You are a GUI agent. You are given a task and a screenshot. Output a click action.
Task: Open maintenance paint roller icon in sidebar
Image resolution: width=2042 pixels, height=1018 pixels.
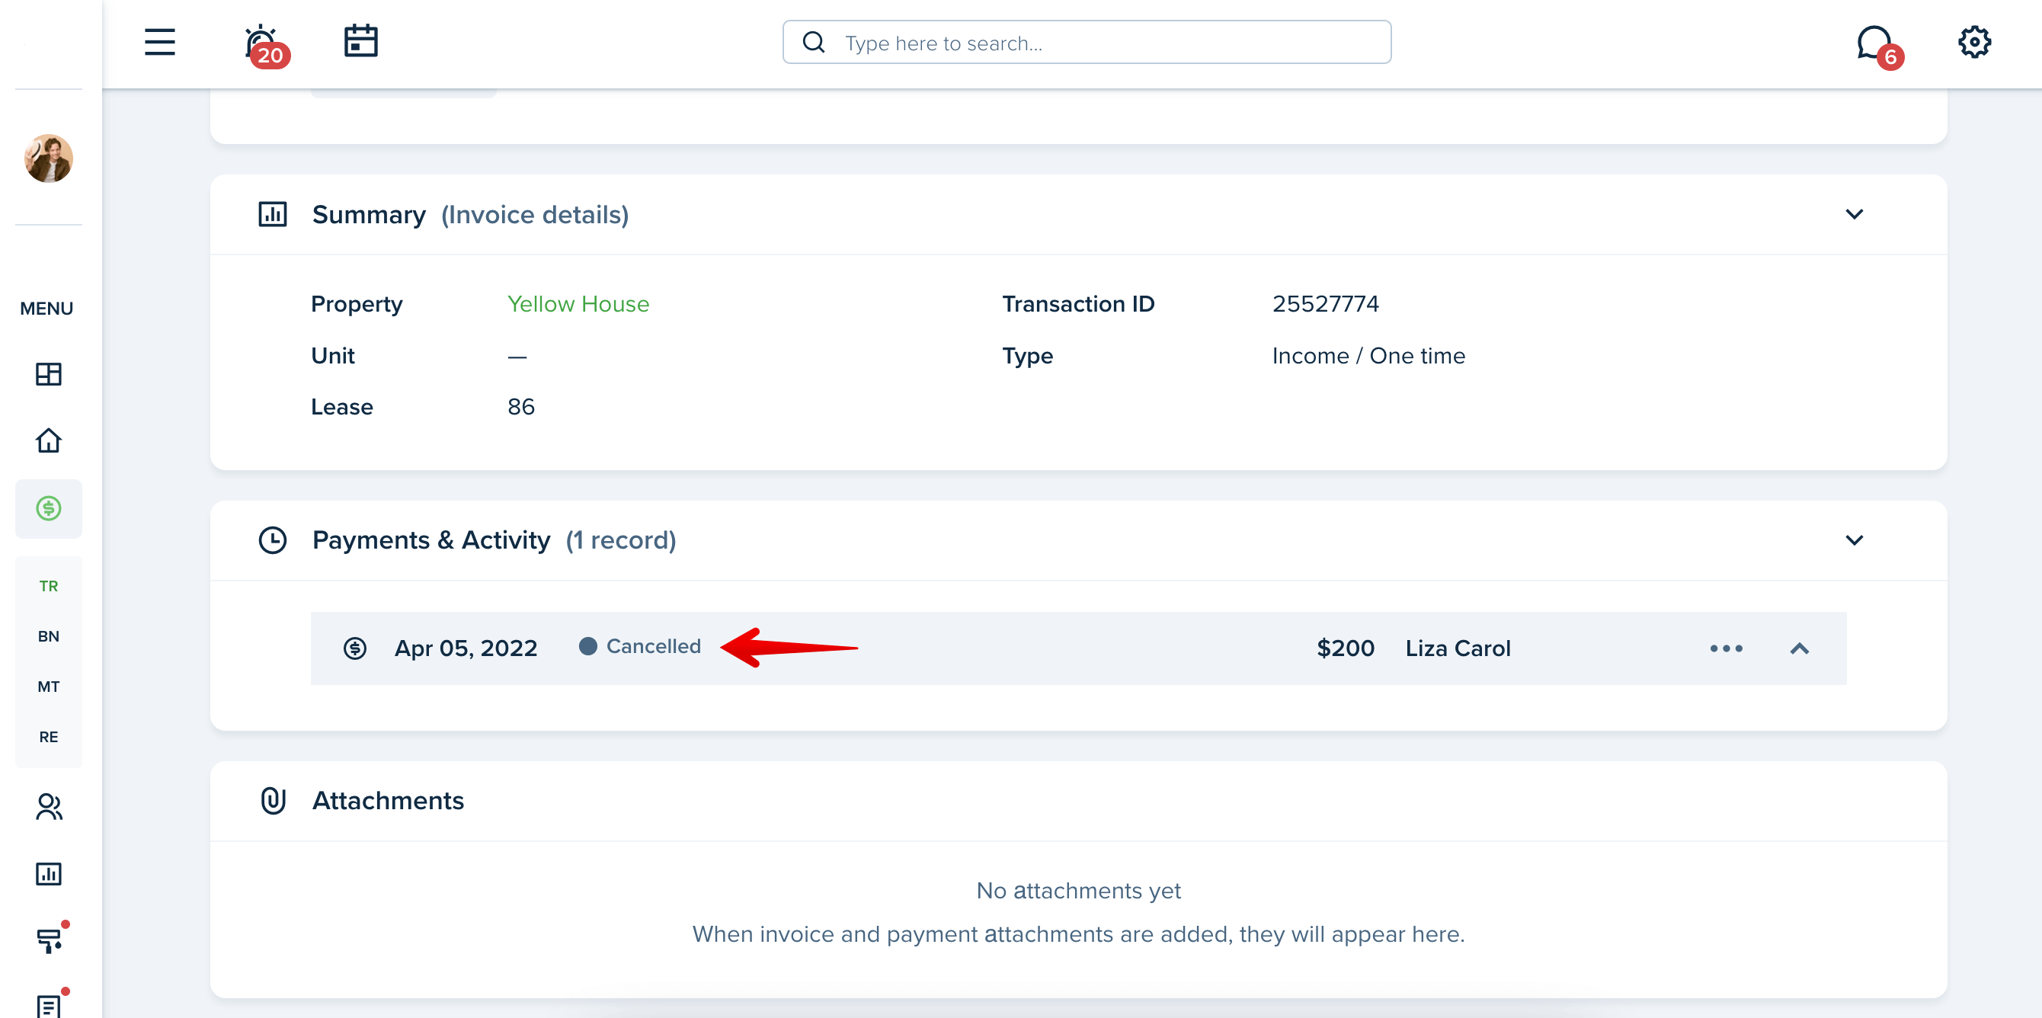coord(50,940)
